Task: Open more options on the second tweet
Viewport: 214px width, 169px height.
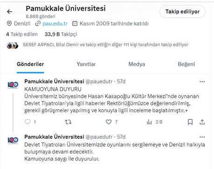Action: pyautogui.click(x=202, y=137)
